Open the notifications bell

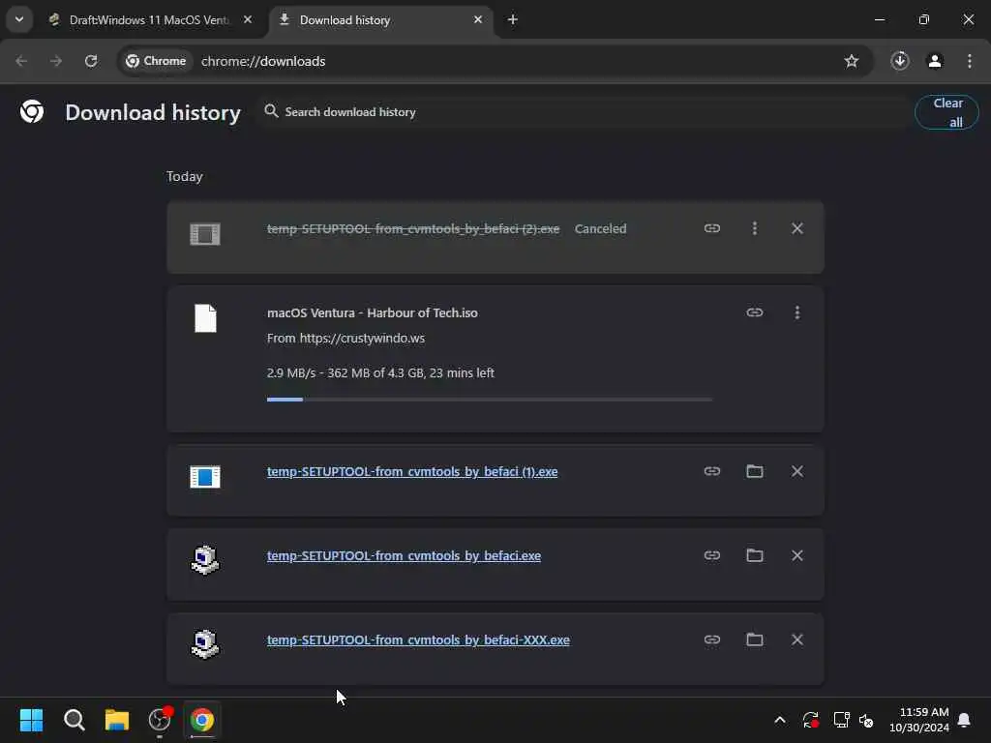[965, 720]
